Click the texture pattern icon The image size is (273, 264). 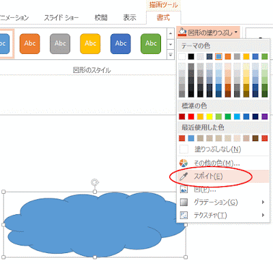coord(184,215)
